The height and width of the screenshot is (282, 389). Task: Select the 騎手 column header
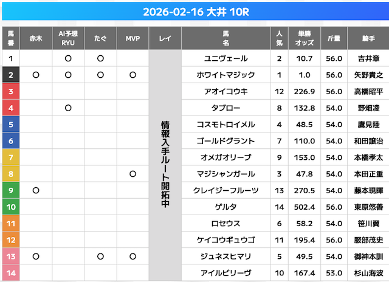pos(369,38)
